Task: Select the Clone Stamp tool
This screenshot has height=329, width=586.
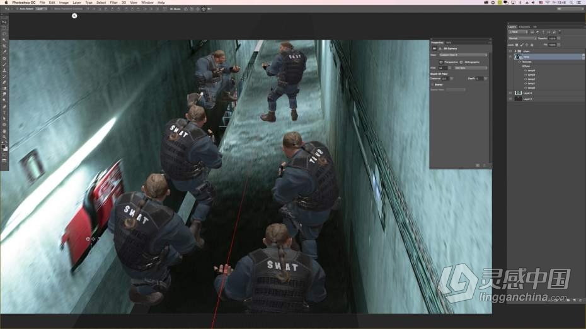Action: pyautogui.click(x=4, y=70)
